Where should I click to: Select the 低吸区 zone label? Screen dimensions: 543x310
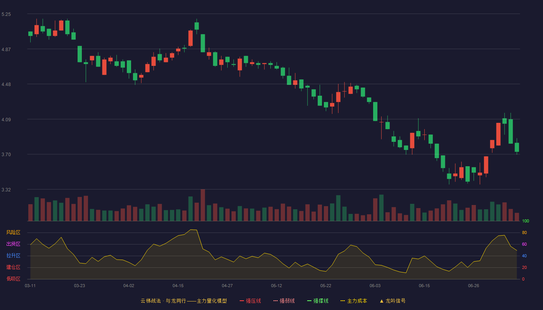coord(13,279)
